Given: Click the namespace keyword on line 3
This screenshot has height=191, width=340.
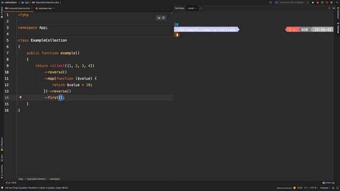Looking at the screenshot, I should [x=28, y=28].
